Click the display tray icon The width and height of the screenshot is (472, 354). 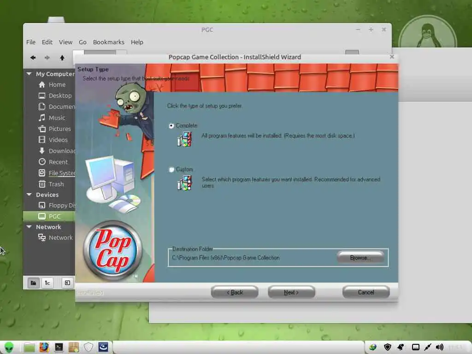point(416,347)
